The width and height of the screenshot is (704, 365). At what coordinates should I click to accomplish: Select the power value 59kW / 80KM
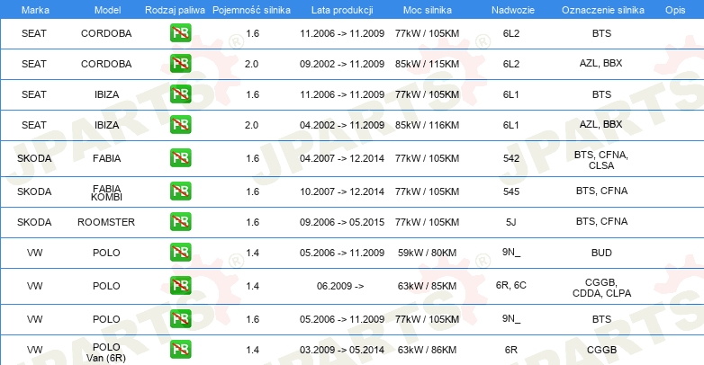point(427,253)
